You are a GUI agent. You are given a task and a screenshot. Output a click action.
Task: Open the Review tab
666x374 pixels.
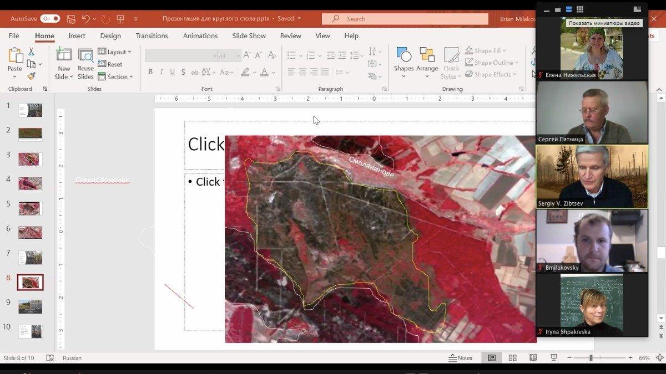290,35
